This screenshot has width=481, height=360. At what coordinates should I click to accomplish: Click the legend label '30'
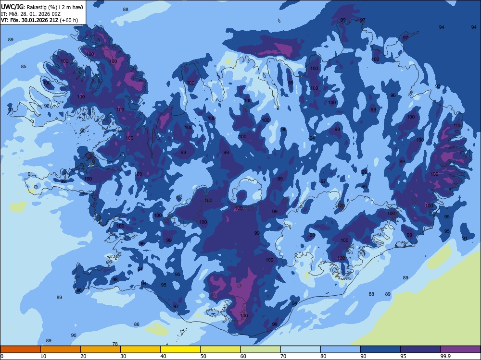click(x=123, y=356)
